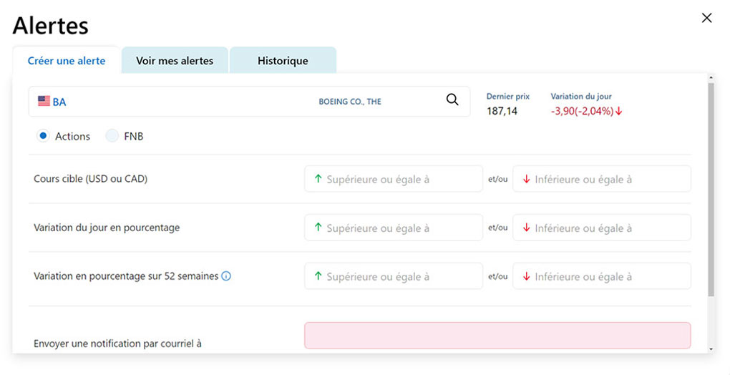
Task: Select the FNB radio button
Action: coord(112,136)
